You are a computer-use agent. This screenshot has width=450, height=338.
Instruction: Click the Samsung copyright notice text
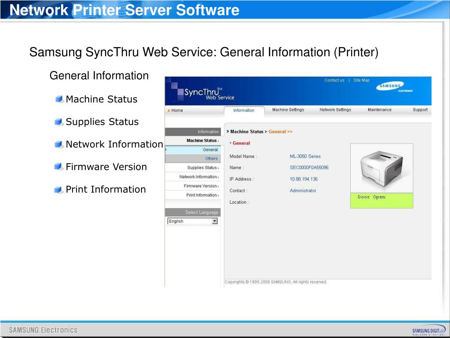(x=276, y=282)
